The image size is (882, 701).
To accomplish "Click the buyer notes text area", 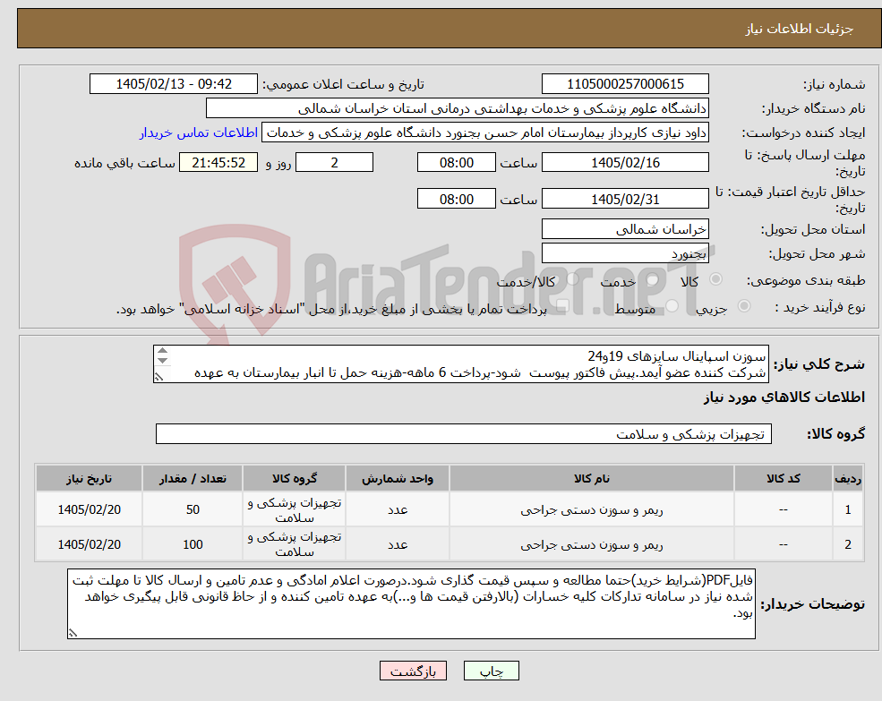I will point(411,603).
